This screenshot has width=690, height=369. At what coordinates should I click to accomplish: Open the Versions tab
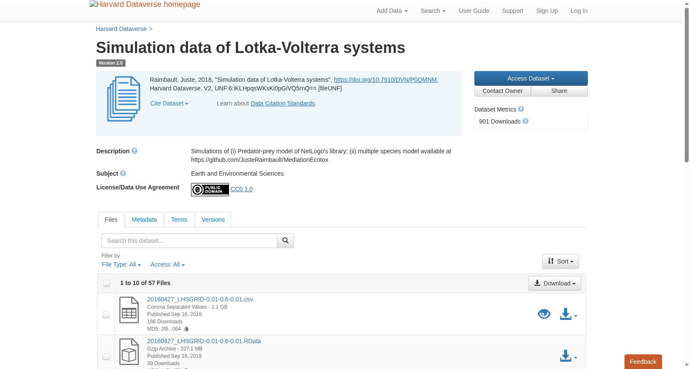(x=213, y=220)
